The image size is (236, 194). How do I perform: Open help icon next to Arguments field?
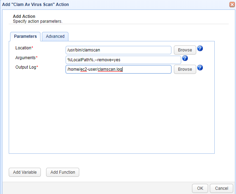(185, 58)
